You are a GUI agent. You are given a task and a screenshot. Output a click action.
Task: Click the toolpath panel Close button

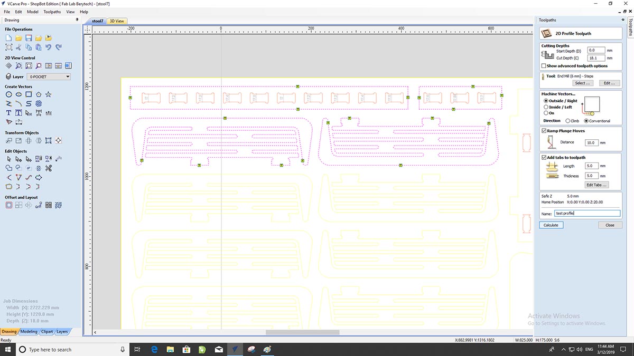610,225
